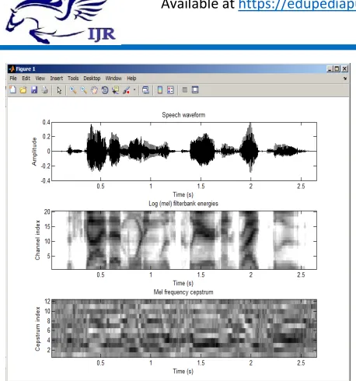Select the Zoom Out magnifier tool

point(83,90)
